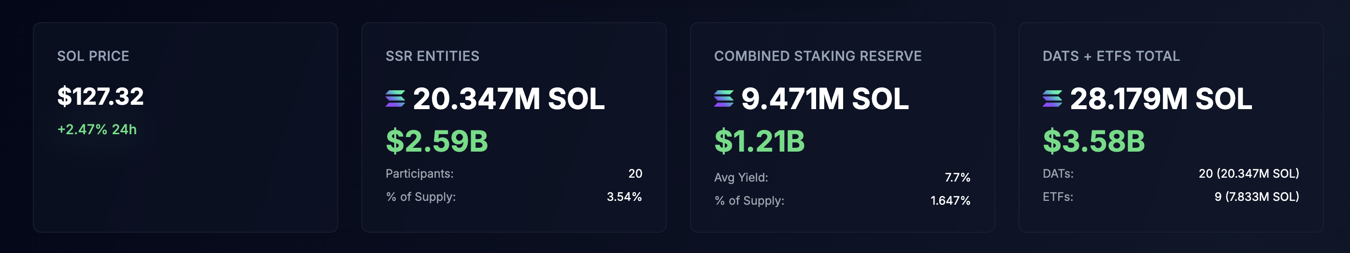1350x253 pixels.
Task: Click the ETFs value 9 (7.833M SOL)
Action: [1257, 197]
